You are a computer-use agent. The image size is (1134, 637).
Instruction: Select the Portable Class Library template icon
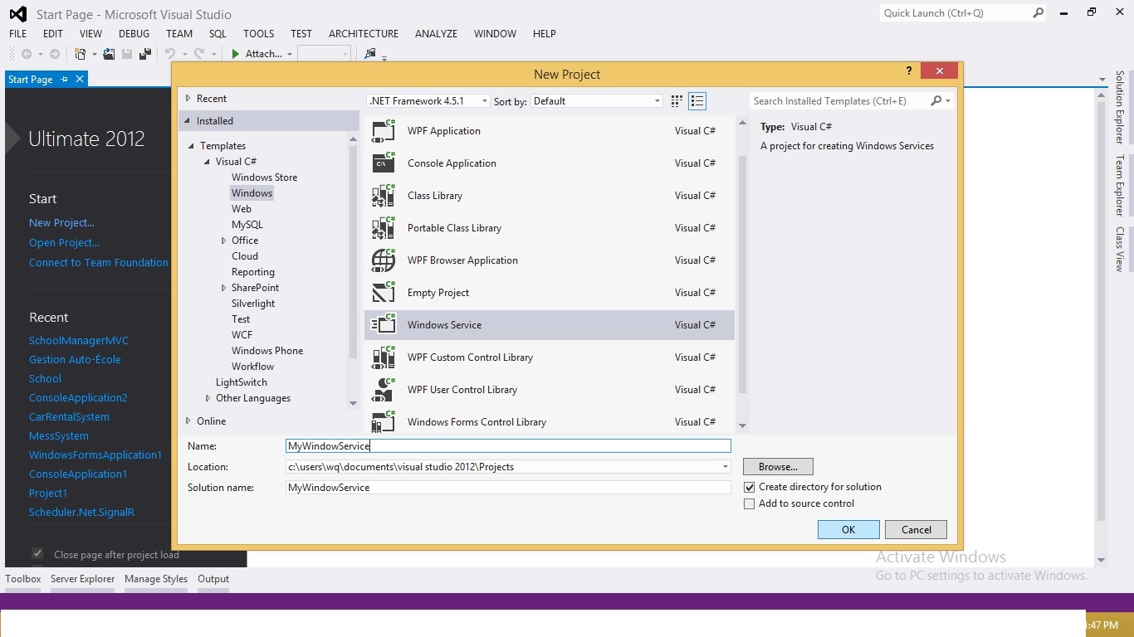pos(383,228)
